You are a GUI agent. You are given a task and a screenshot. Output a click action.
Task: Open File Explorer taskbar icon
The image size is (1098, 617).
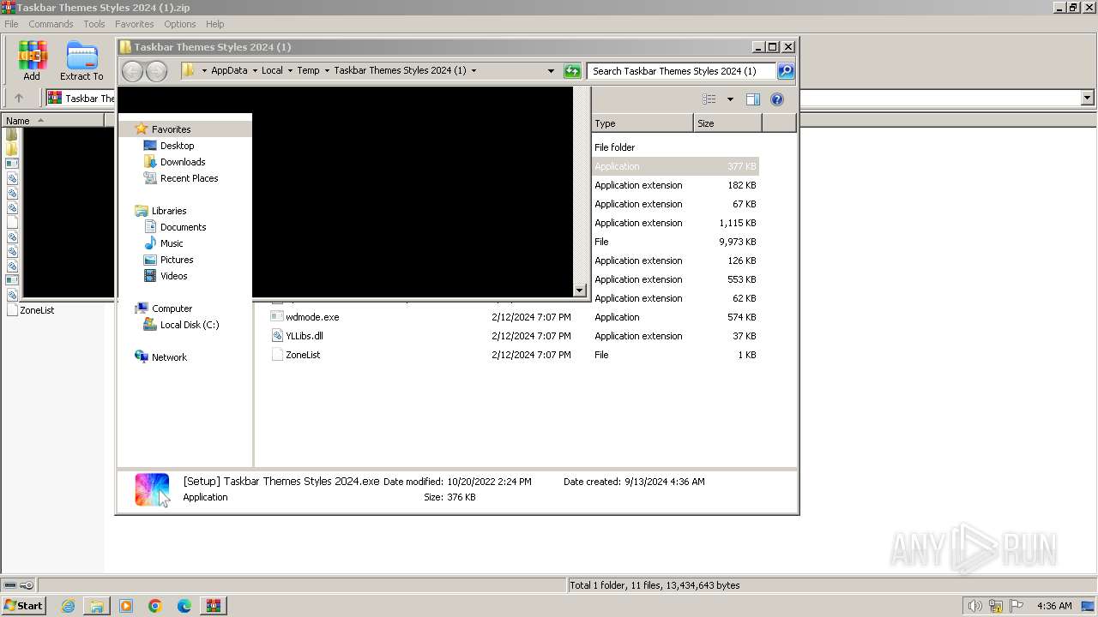97,606
